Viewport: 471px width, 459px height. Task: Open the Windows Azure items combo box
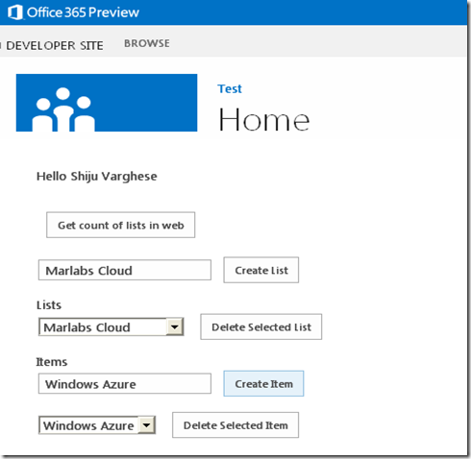tap(97, 425)
